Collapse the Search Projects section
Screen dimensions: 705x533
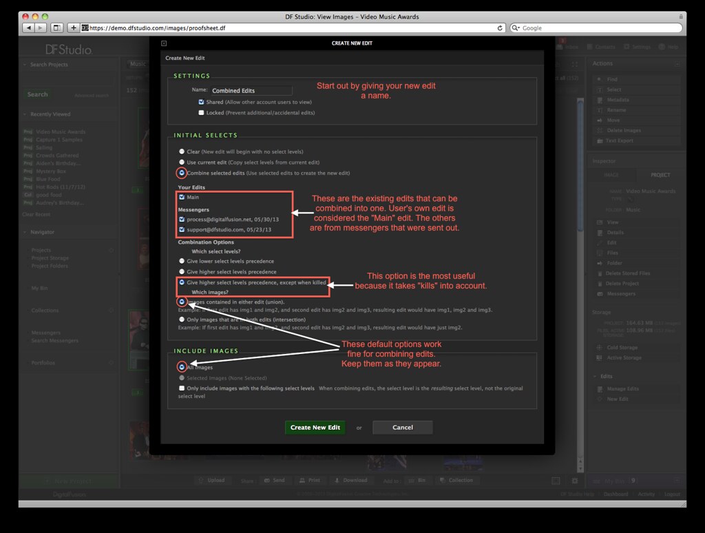[x=25, y=64]
